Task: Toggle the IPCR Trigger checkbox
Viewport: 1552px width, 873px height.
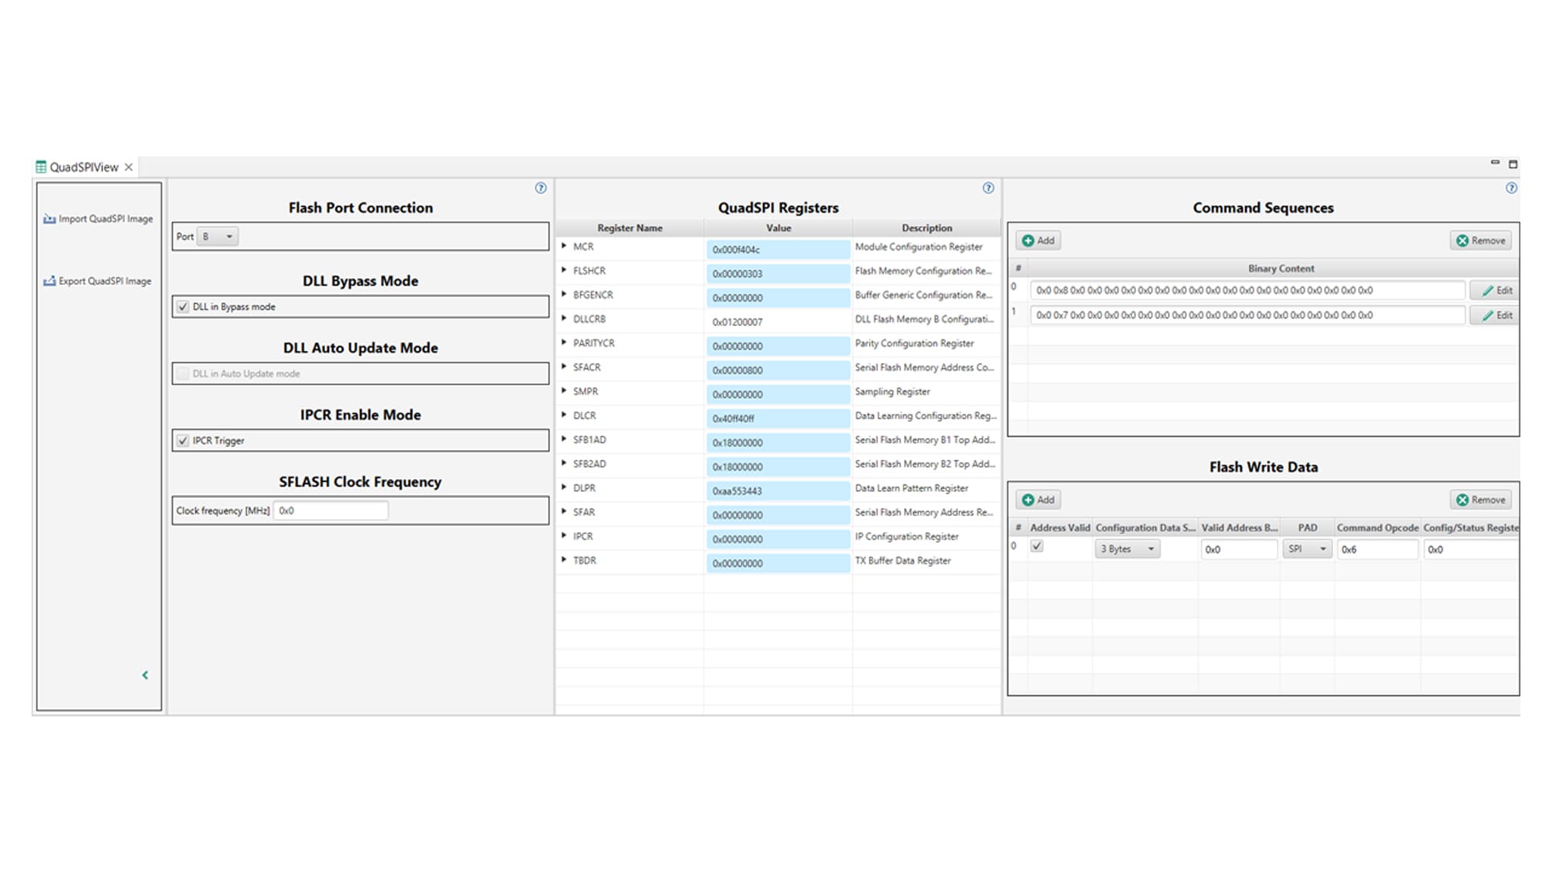Action: 183,440
